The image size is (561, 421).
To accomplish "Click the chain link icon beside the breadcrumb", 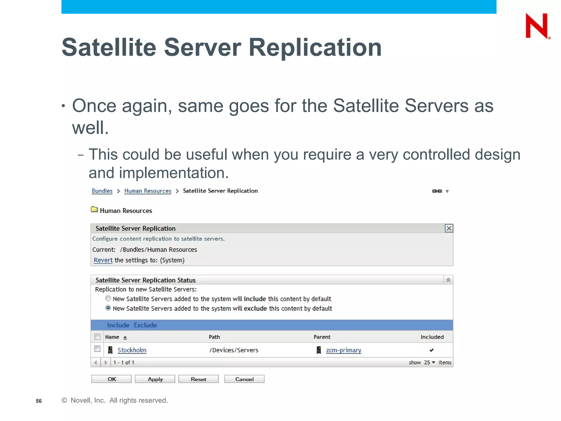I will click(437, 191).
